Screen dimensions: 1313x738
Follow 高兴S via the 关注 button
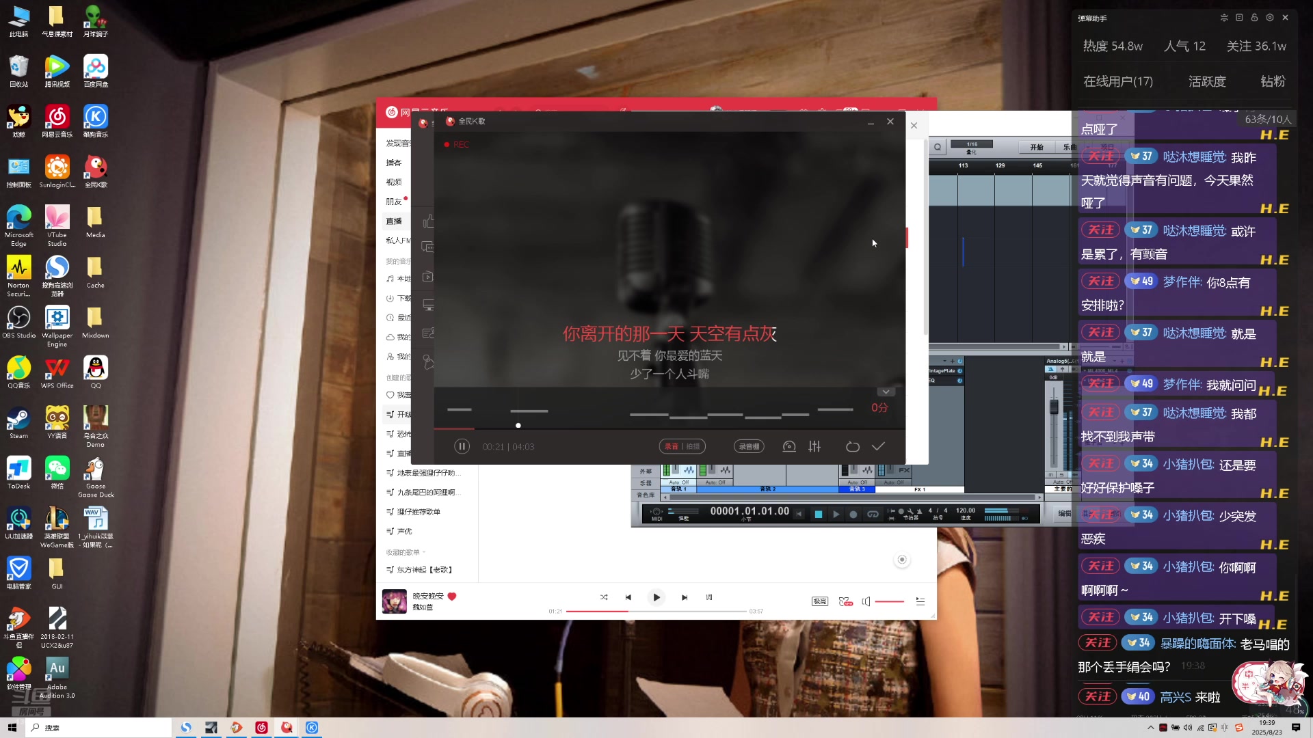pyautogui.click(x=1098, y=696)
